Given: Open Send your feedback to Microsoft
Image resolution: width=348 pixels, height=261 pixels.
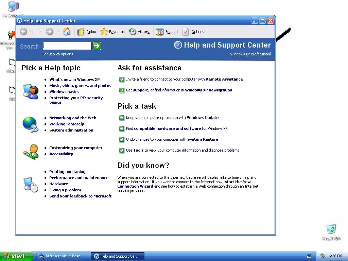Looking at the screenshot, I should (80, 196).
